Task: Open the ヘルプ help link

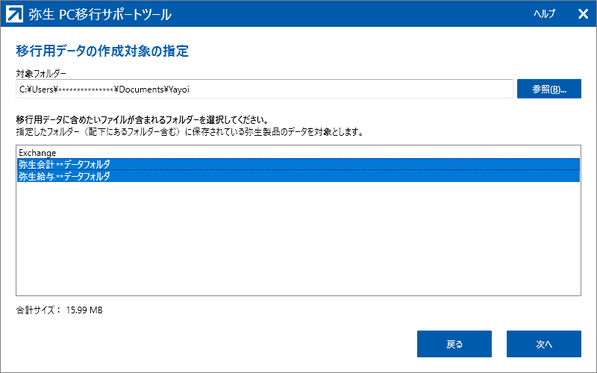Action: [544, 13]
